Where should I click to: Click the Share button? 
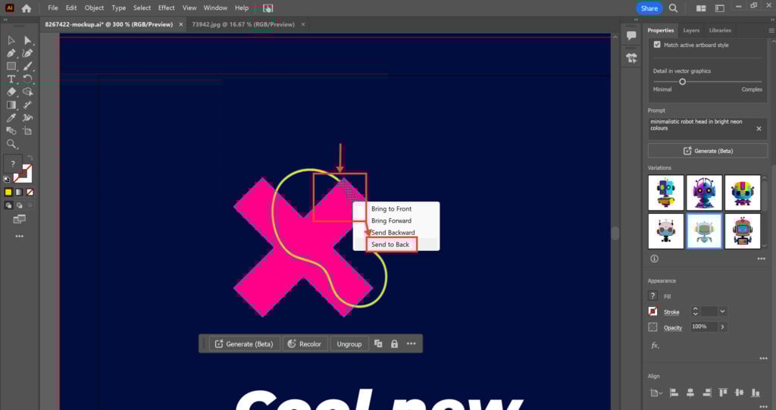point(649,8)
